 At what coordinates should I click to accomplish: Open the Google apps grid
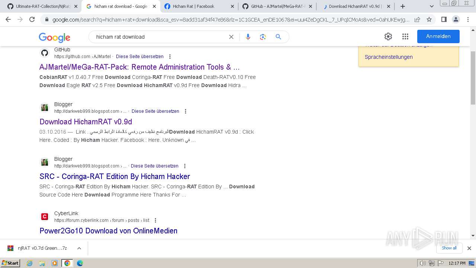pyautogui.click(x=405, y=36)
